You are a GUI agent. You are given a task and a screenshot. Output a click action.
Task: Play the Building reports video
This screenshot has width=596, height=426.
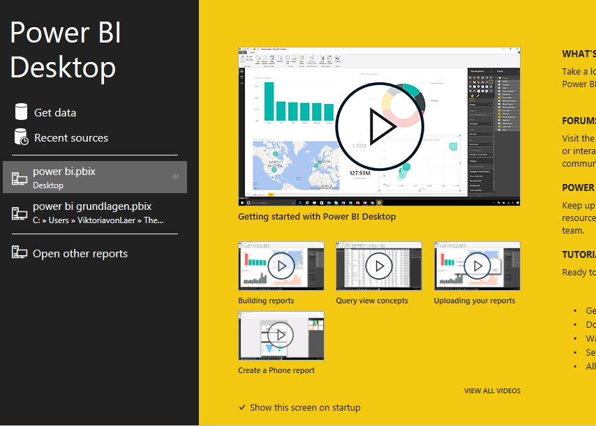281,266
